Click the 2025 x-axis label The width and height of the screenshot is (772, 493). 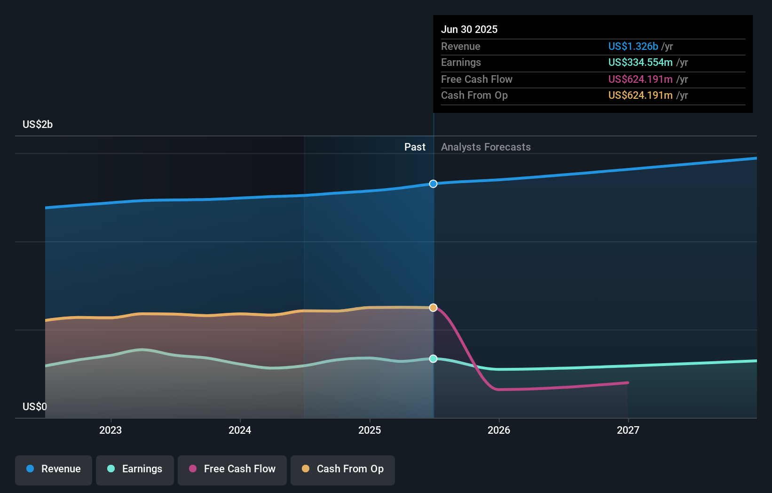click(x=370, y=430)
